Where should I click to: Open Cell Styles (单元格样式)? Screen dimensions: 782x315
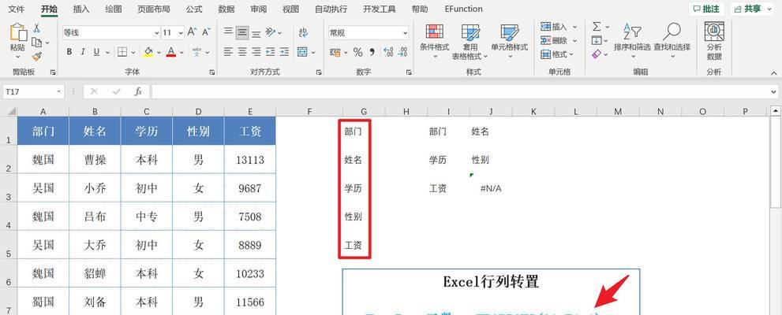point(510,43)
